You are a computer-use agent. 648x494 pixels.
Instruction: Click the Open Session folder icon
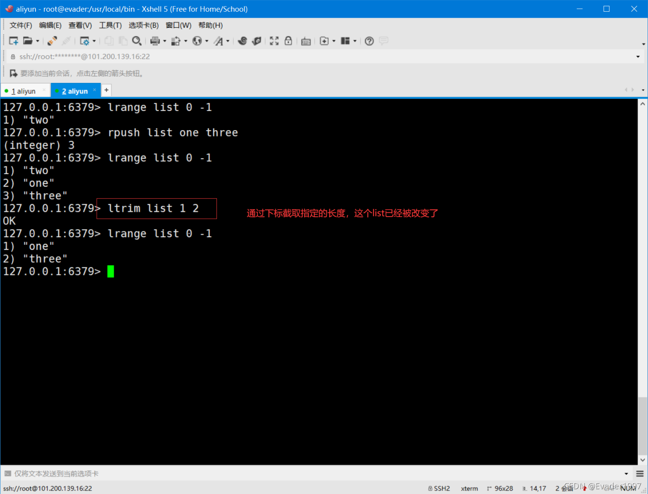(28, 41)
